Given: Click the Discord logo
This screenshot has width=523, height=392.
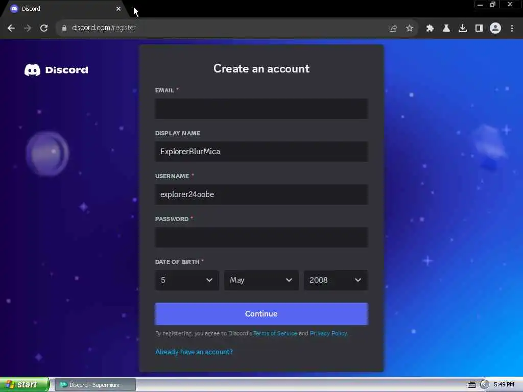Looking at the screenshot, I should pos(56,70).
